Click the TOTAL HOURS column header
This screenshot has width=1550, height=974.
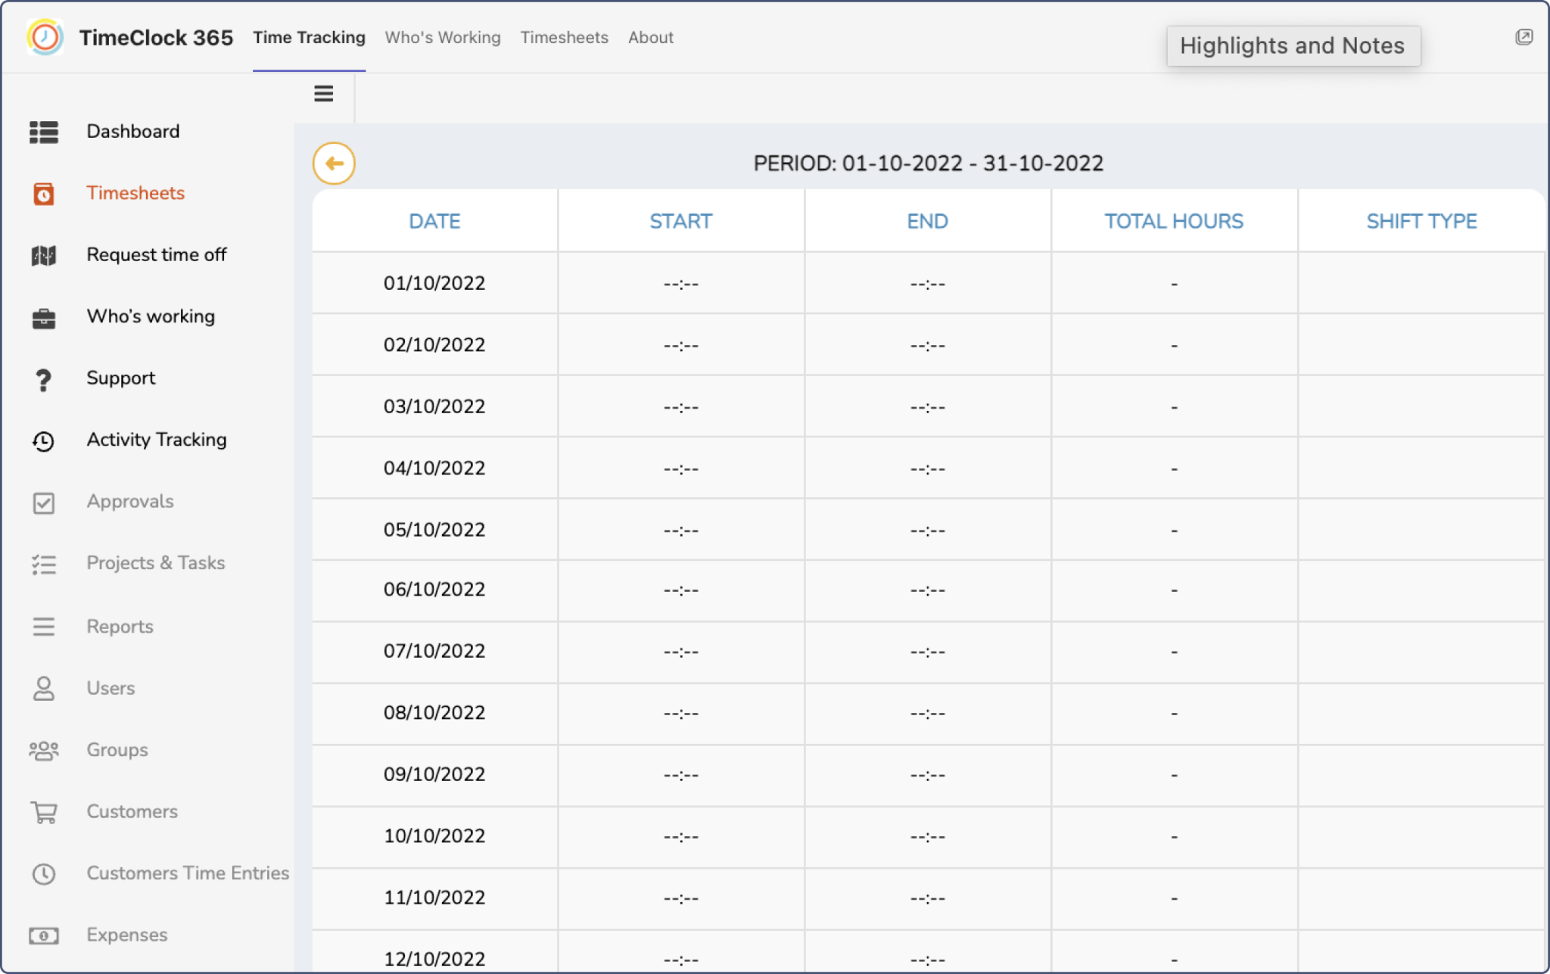click(1173, 221)
